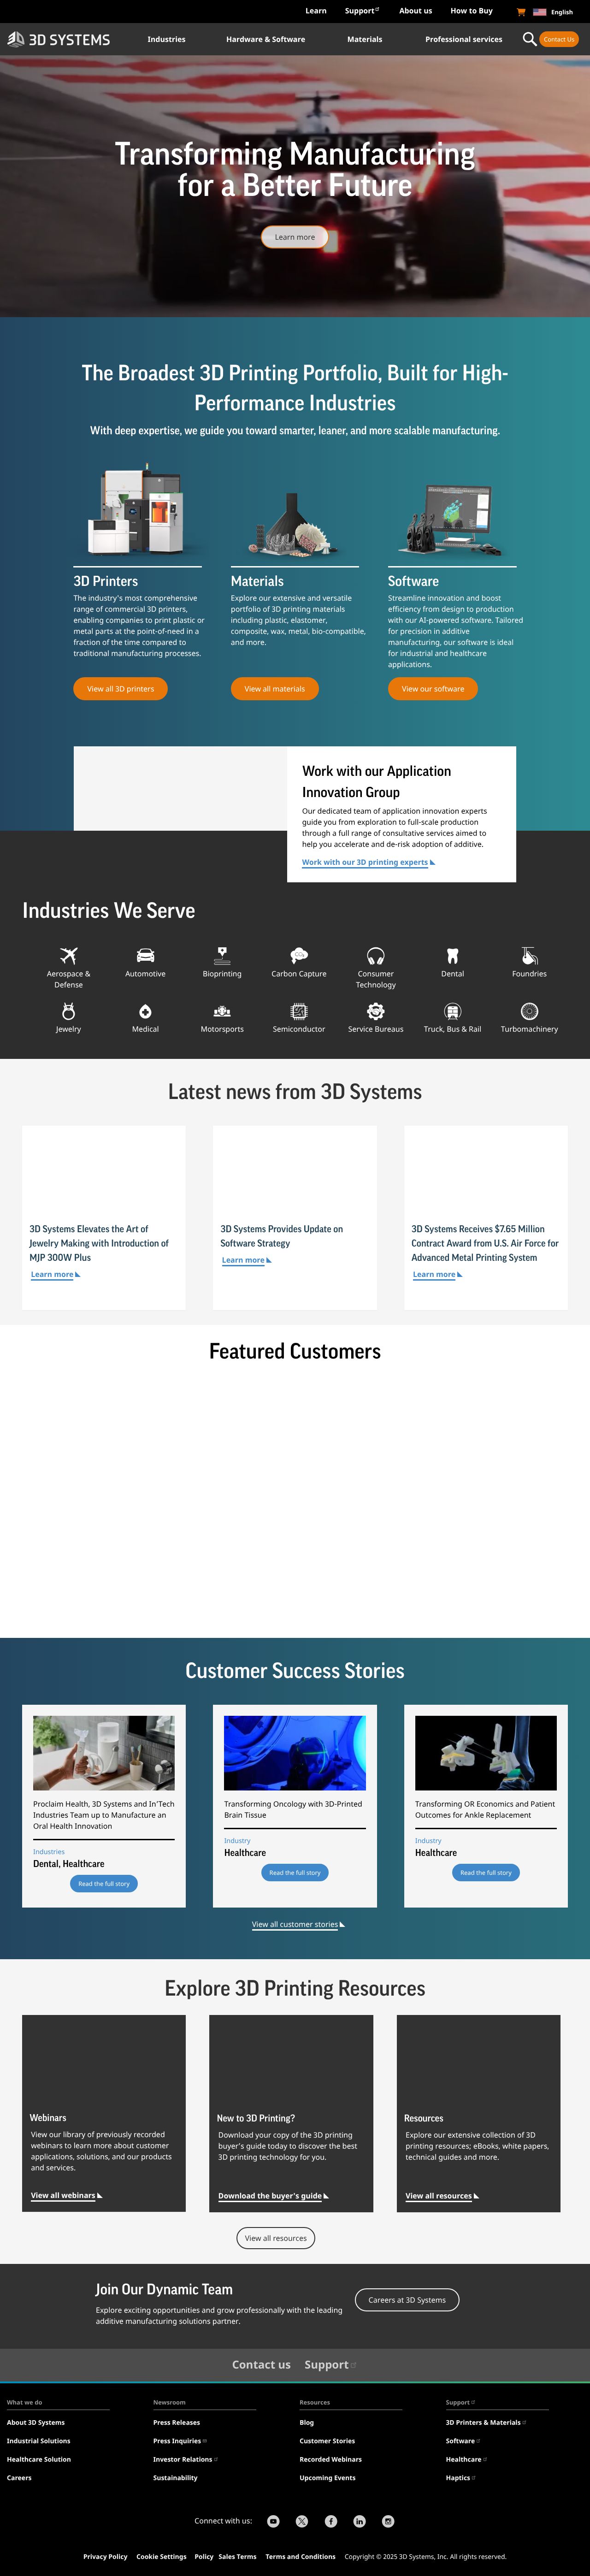Click the hero Learn more button
This screenshot has width=590, height=2576.
coord(295,237)
